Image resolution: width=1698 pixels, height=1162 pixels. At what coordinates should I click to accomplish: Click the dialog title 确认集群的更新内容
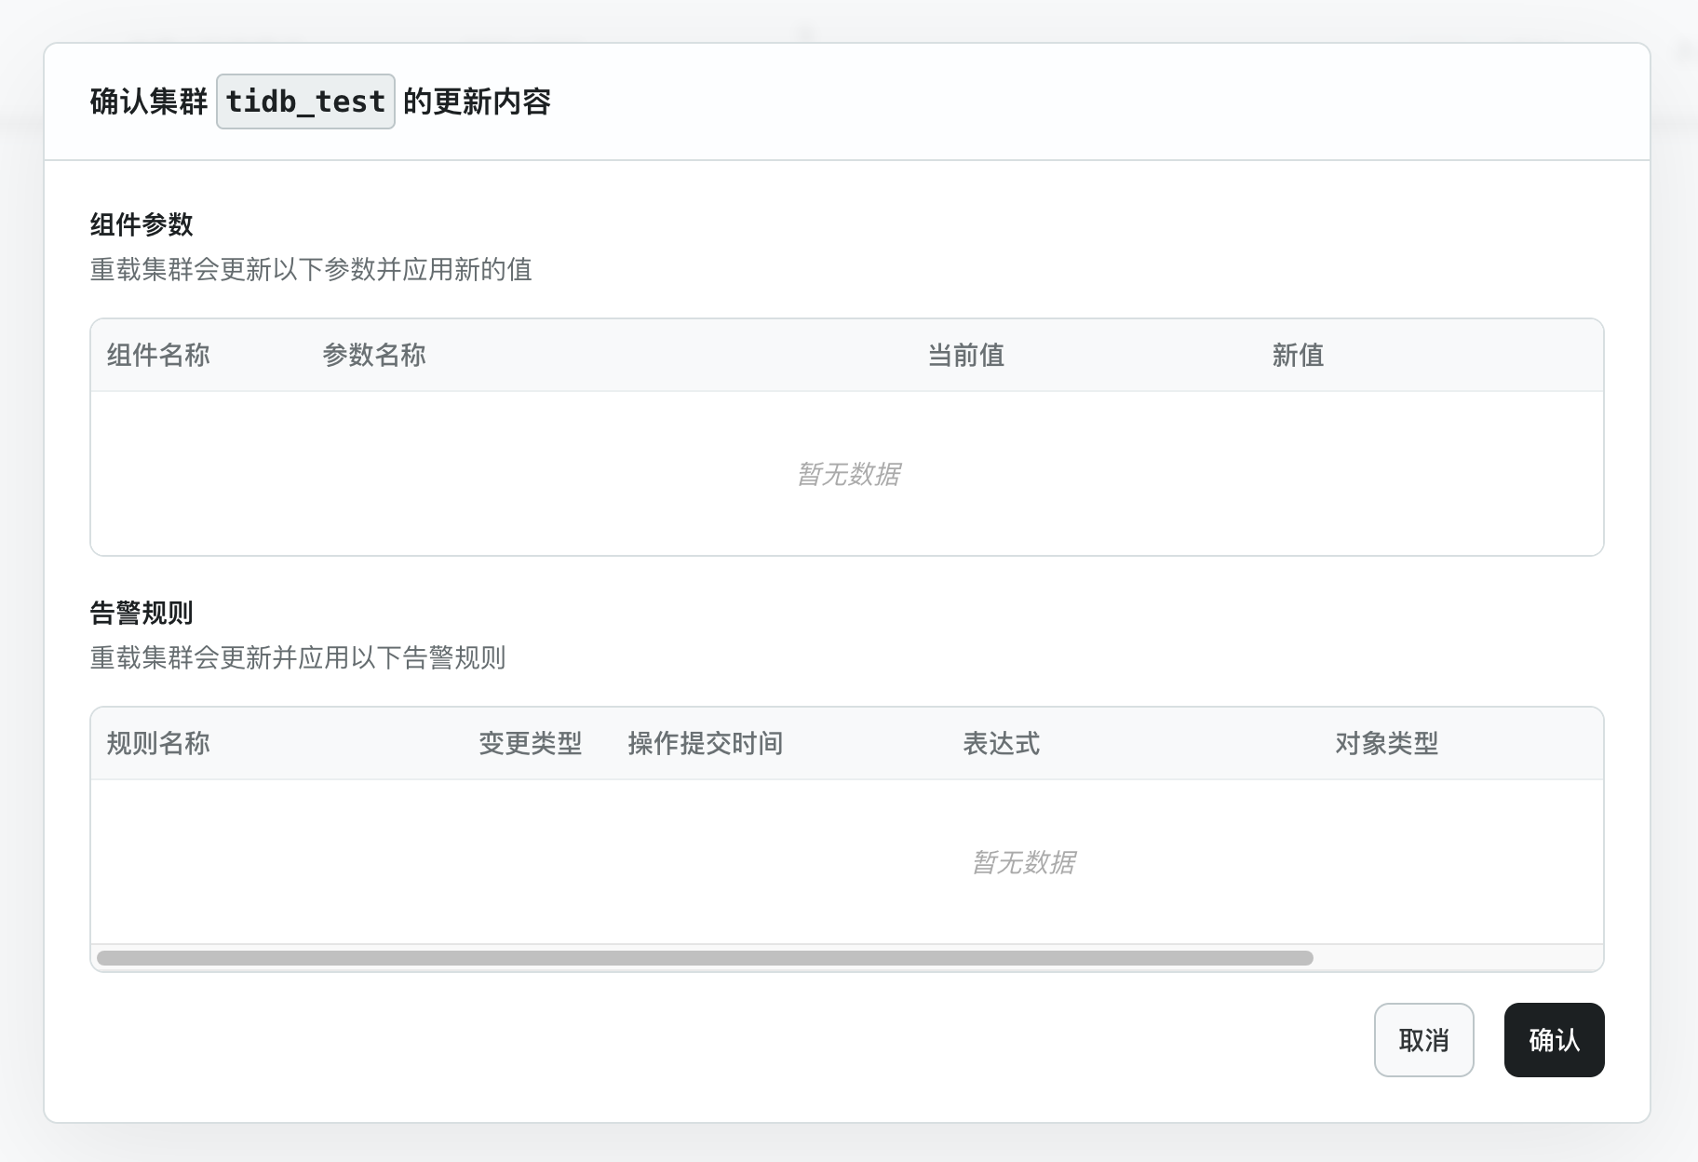[x=320, y=101]
